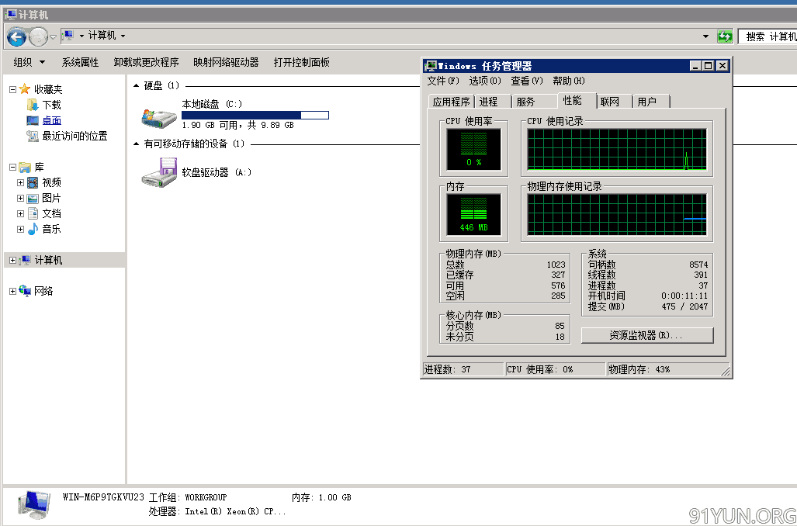
Task: Open Task Manager 文件(F) menu
Action: (x=442, y=81)
